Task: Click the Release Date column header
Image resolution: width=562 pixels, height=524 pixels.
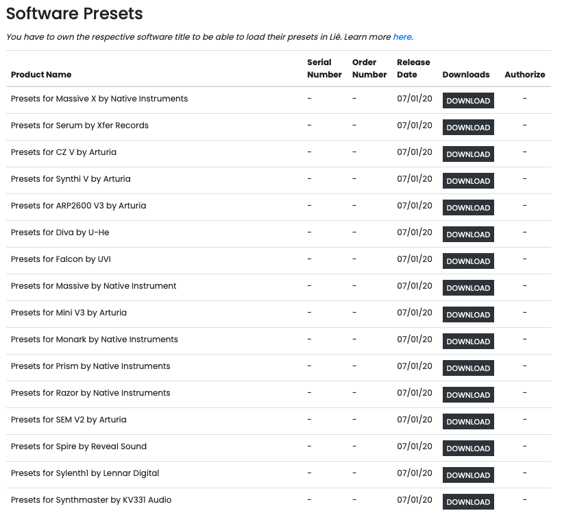Action: 413,69
